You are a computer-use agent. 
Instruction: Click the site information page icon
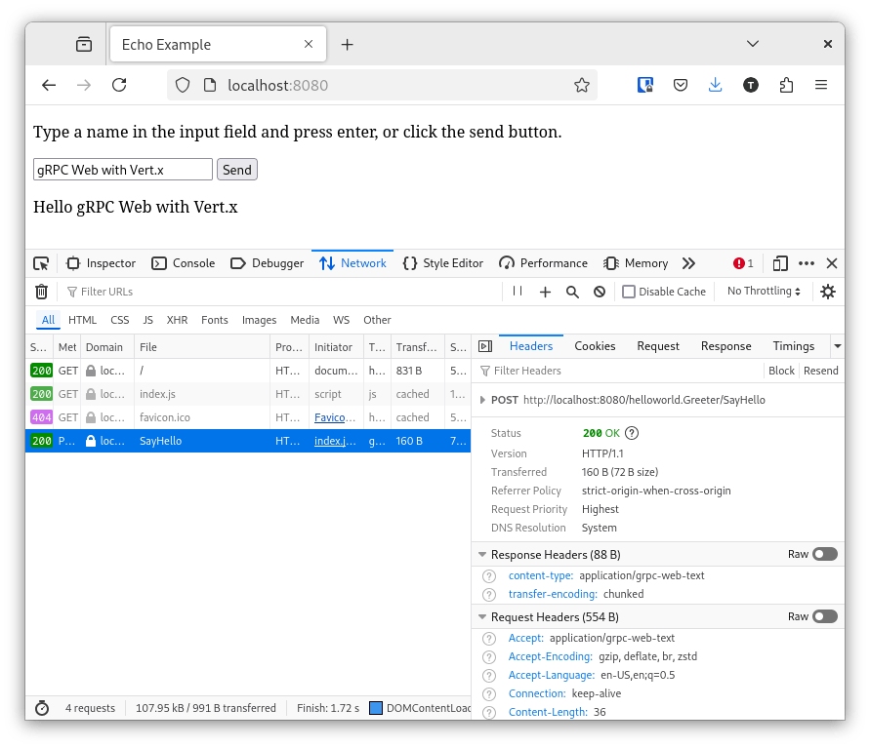coord(210,85)
